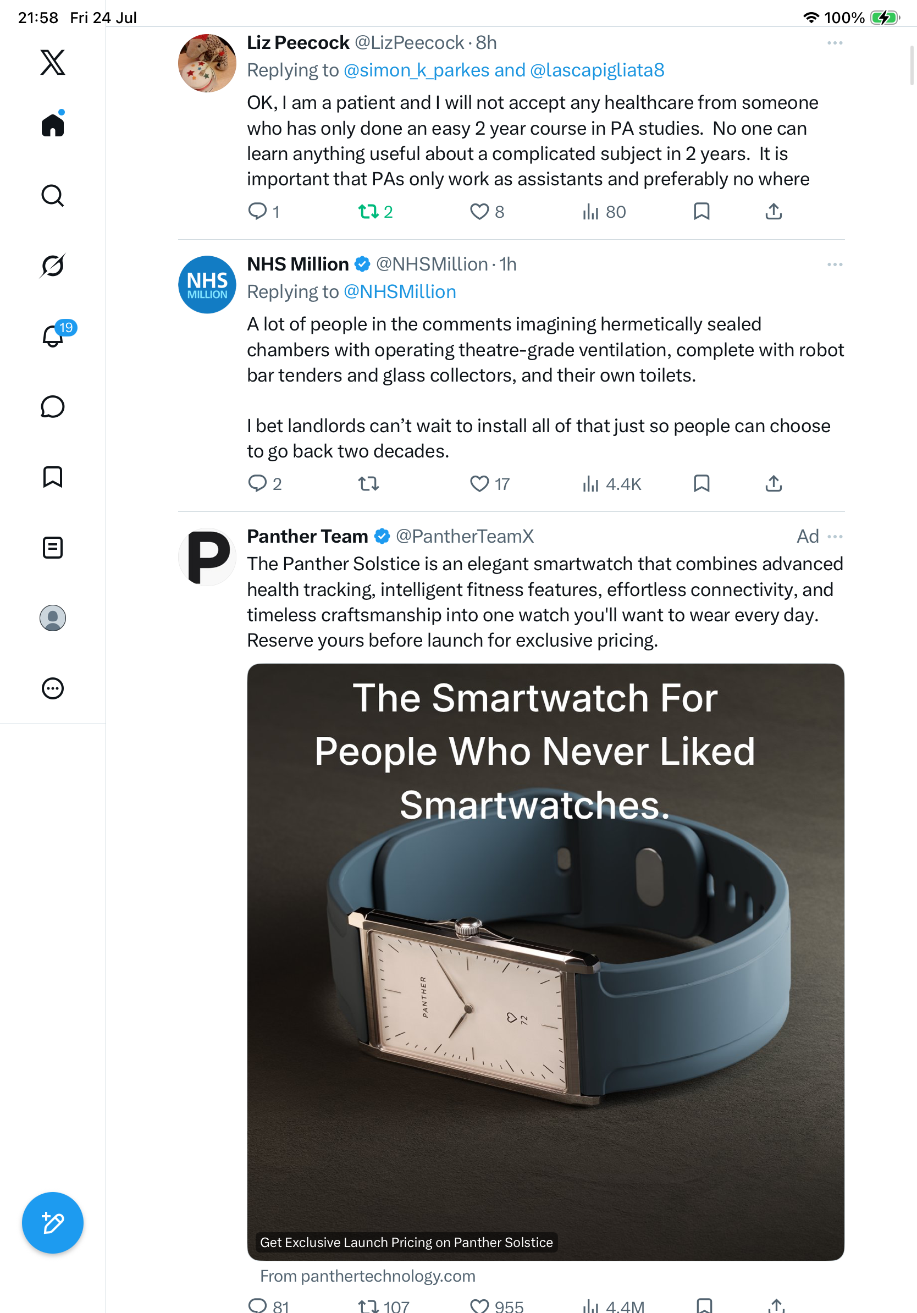The width and height of the screenshot is (917, 1313).
Task: Open Messages chat bubble in sidebar
Action: (x=53, y=406)
